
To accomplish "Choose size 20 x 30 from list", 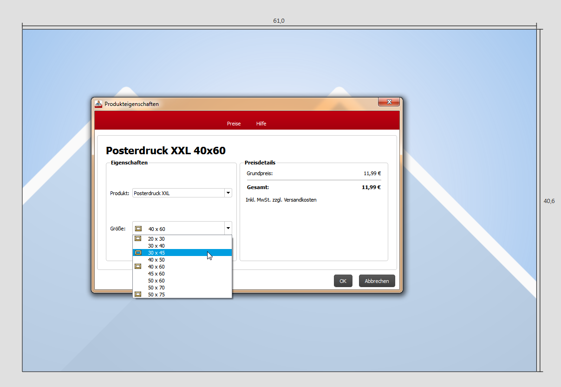I will pyautogui.click(x=182, y=239).
